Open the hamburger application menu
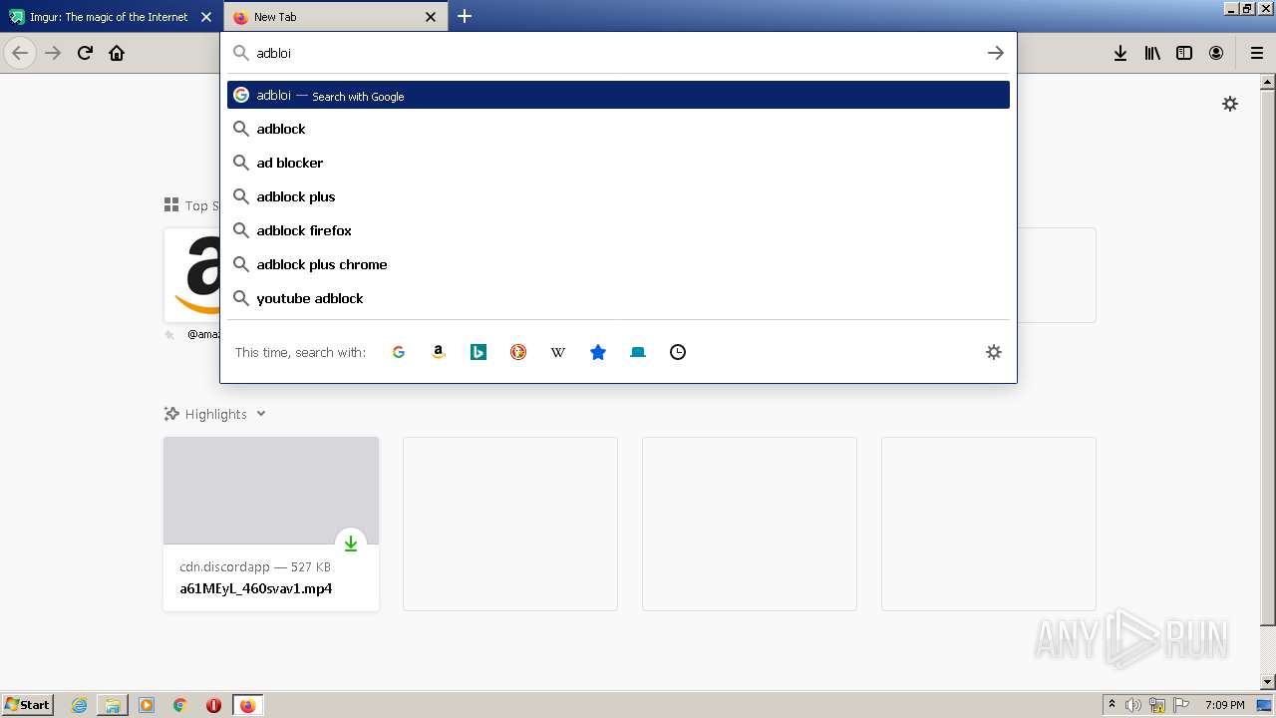The width and height of the screenshot is (1276, 718). point(1257,53)
